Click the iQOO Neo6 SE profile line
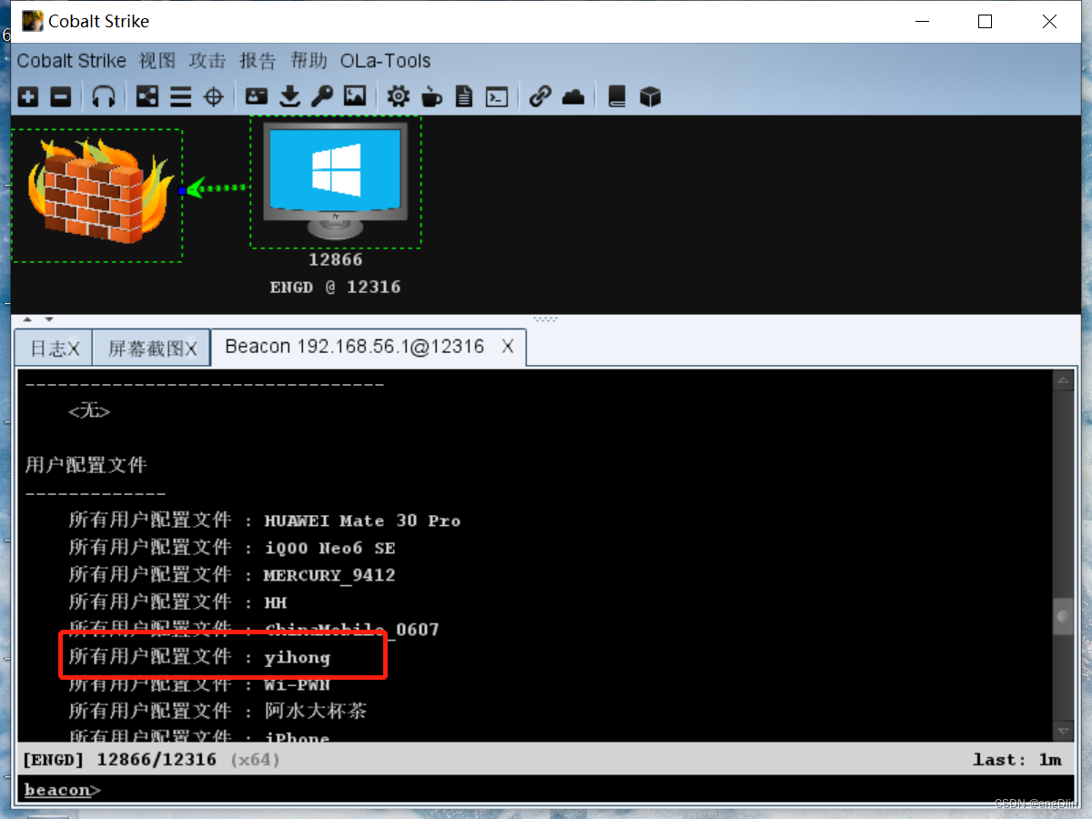The image size is (1092, 819). [232, 548]
